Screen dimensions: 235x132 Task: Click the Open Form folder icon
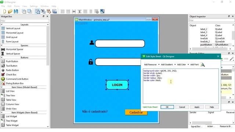10,11
